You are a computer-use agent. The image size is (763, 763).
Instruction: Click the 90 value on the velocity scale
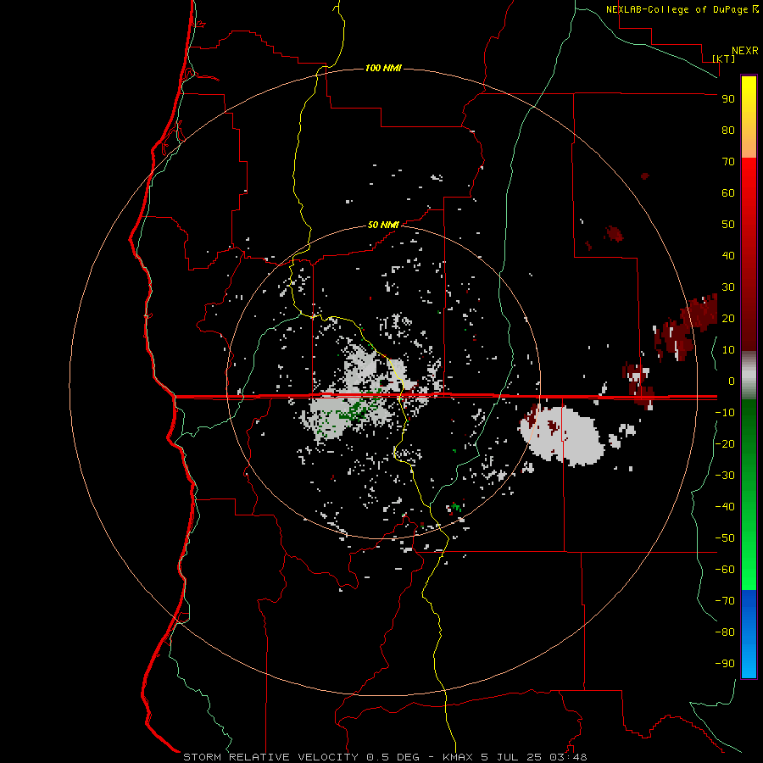click(x=728, y=99)
